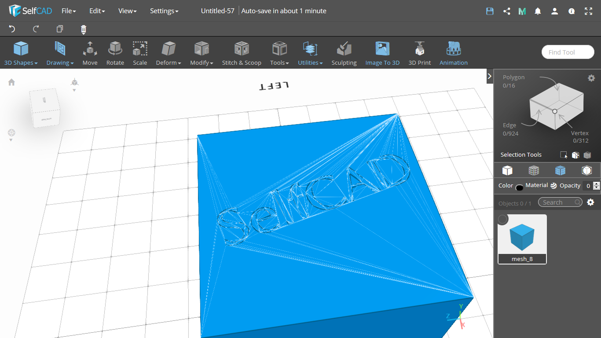Open the perspective camera dropdown icon
The height and width of the screenshot is (338, 601).
[74, 84]
